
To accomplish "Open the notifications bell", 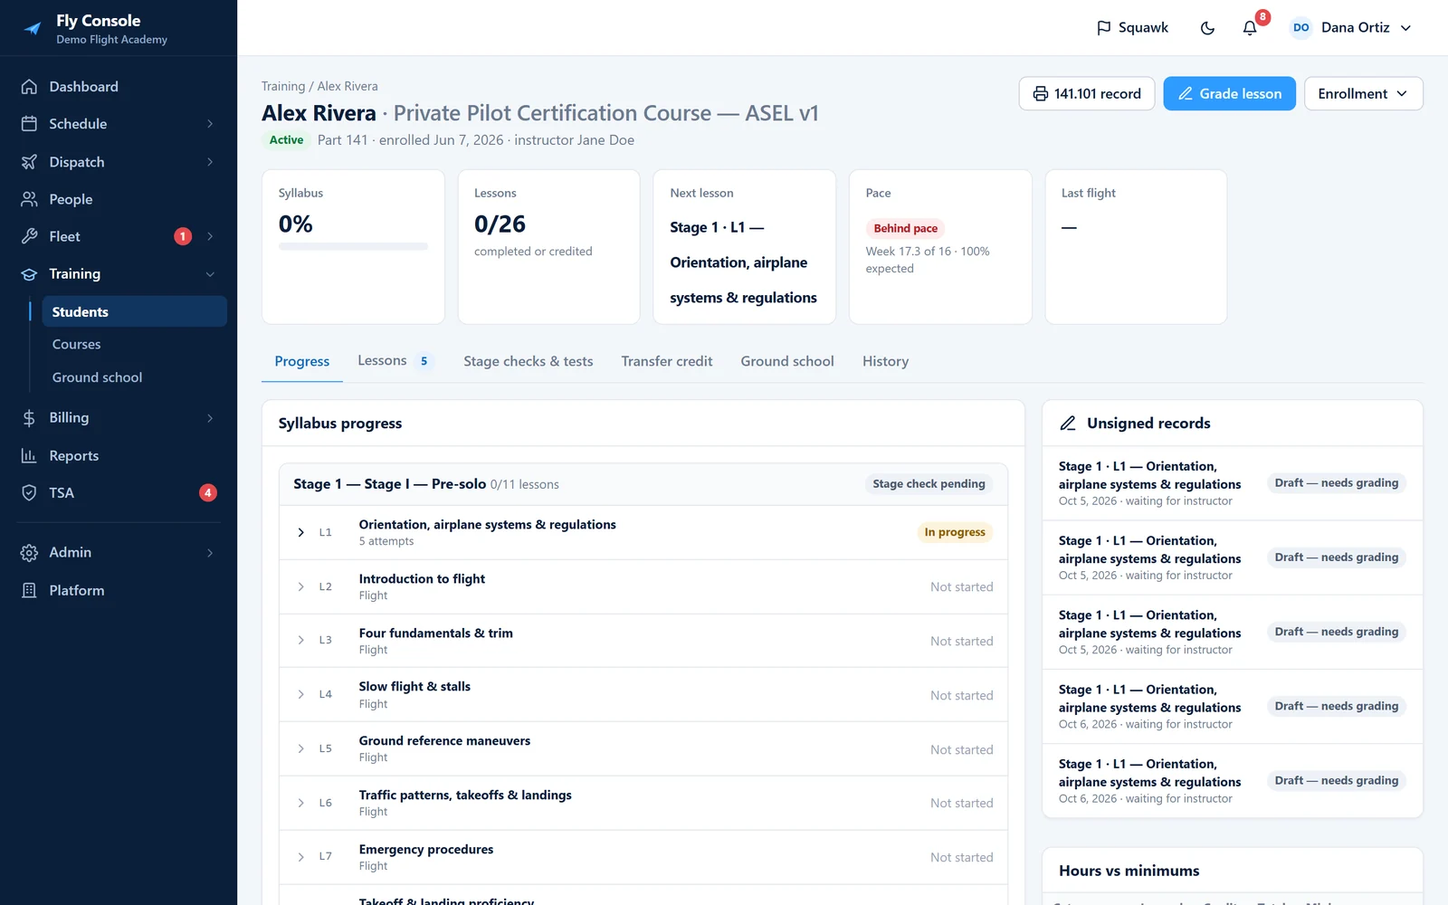I will (1250, 28).
